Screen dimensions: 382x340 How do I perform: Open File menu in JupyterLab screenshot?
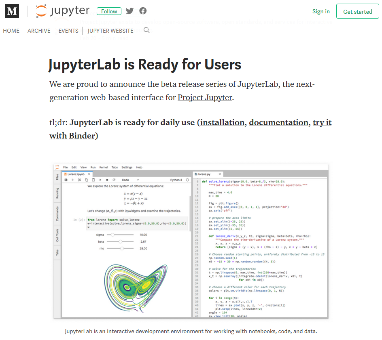tap(65, 168)
